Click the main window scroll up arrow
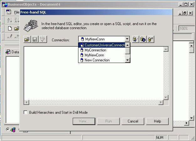The image size is (196, 141). 191,46
